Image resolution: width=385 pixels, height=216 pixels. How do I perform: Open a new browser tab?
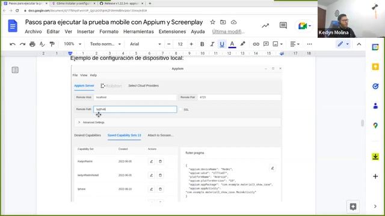(150, 4)
